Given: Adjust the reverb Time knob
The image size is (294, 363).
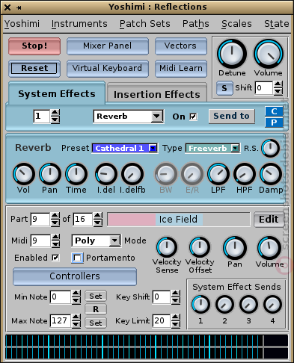Looking at the screenshot, I should tap(76, 174).
